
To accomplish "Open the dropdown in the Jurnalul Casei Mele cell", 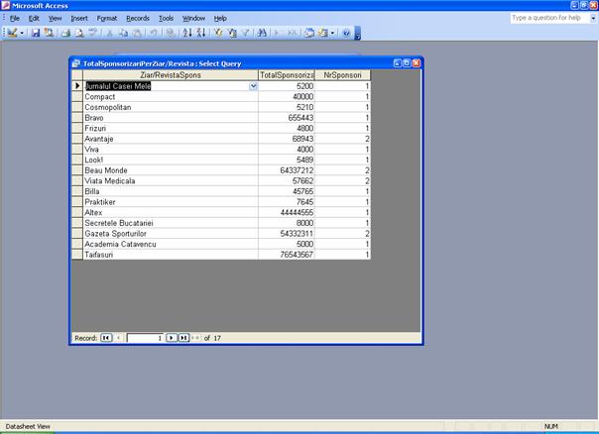I will (x=253, y=86).
